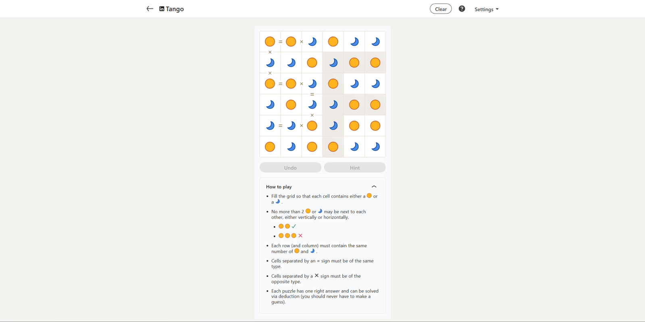Click the How to play heading

pyautogui.click(x=279, y=187)
